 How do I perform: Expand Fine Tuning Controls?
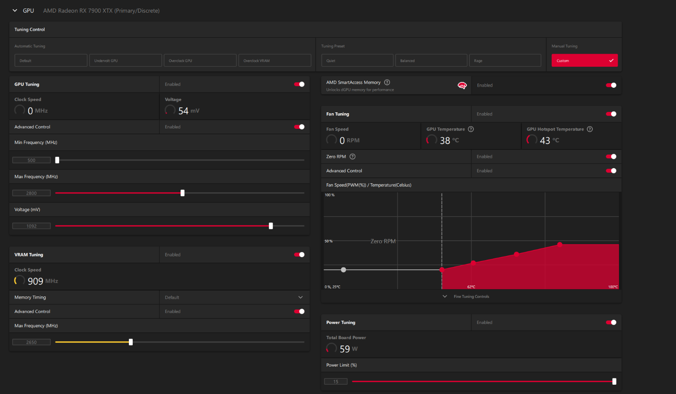coord(467,296)
